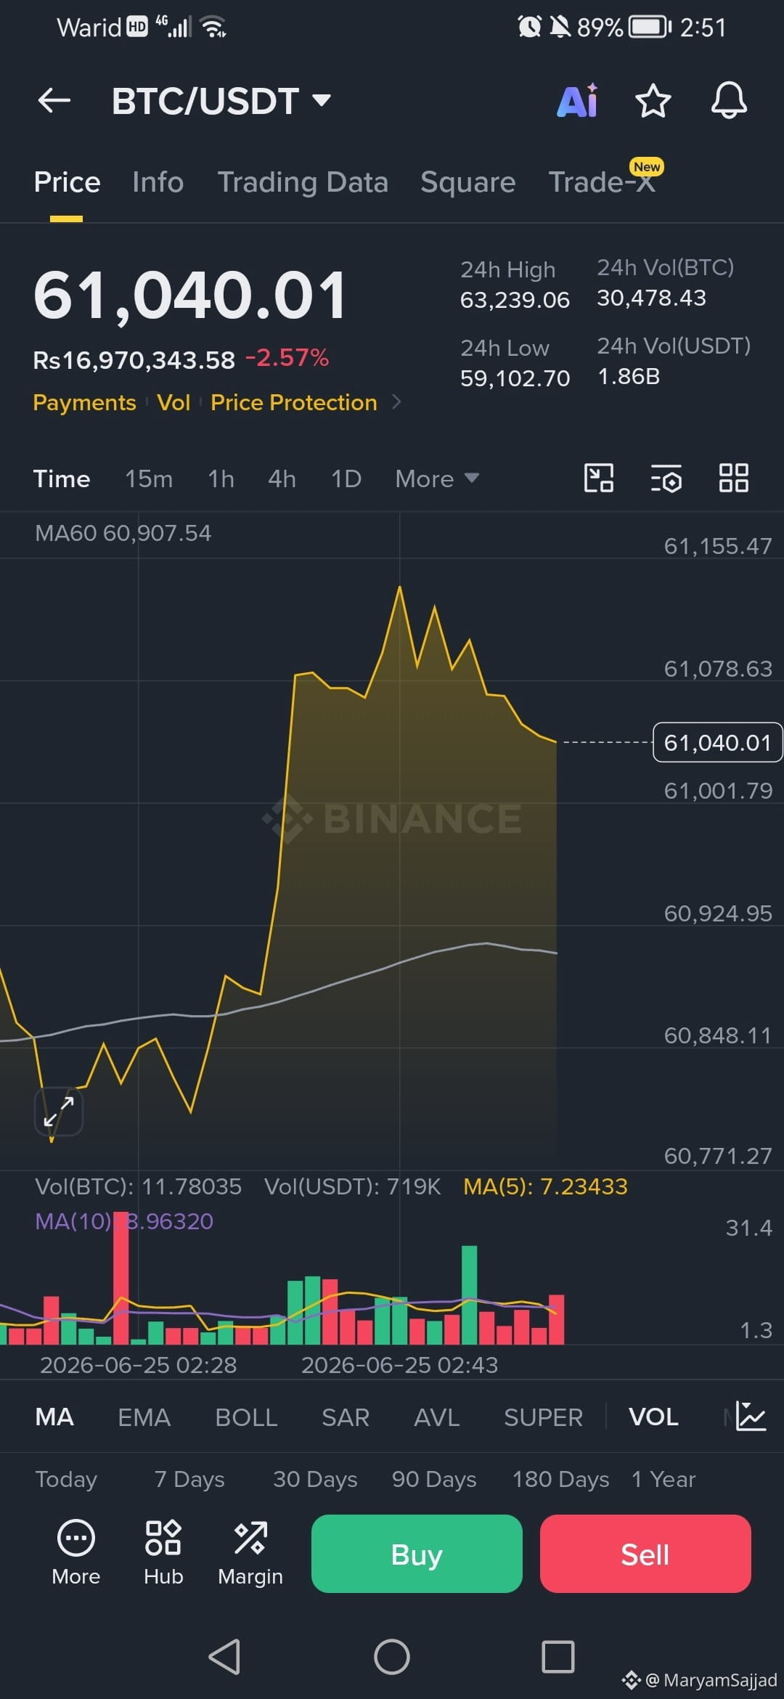Open the AI assistant icon
Image resolution: width=784 pixels, height=1699 pixels.
click(578, 100)
